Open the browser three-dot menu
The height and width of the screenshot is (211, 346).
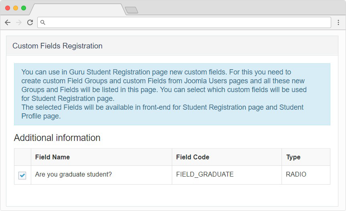click(x=338, y=22)
